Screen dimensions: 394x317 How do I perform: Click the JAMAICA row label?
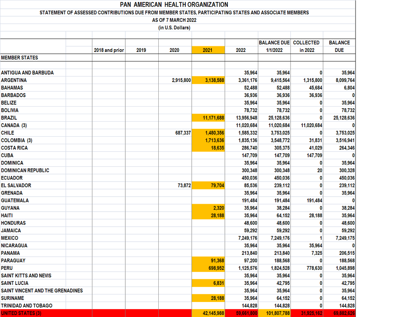pyautogui.click(x=11, y=231)
